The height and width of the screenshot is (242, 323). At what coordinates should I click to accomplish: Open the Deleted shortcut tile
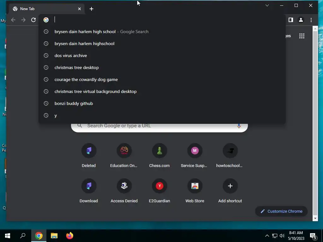(x=89, y=156)
